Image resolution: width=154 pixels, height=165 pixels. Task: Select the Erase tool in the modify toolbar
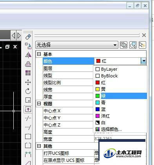coord(28,37)
